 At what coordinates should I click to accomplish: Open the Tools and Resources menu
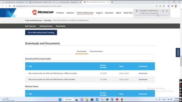tap(85, 13)
